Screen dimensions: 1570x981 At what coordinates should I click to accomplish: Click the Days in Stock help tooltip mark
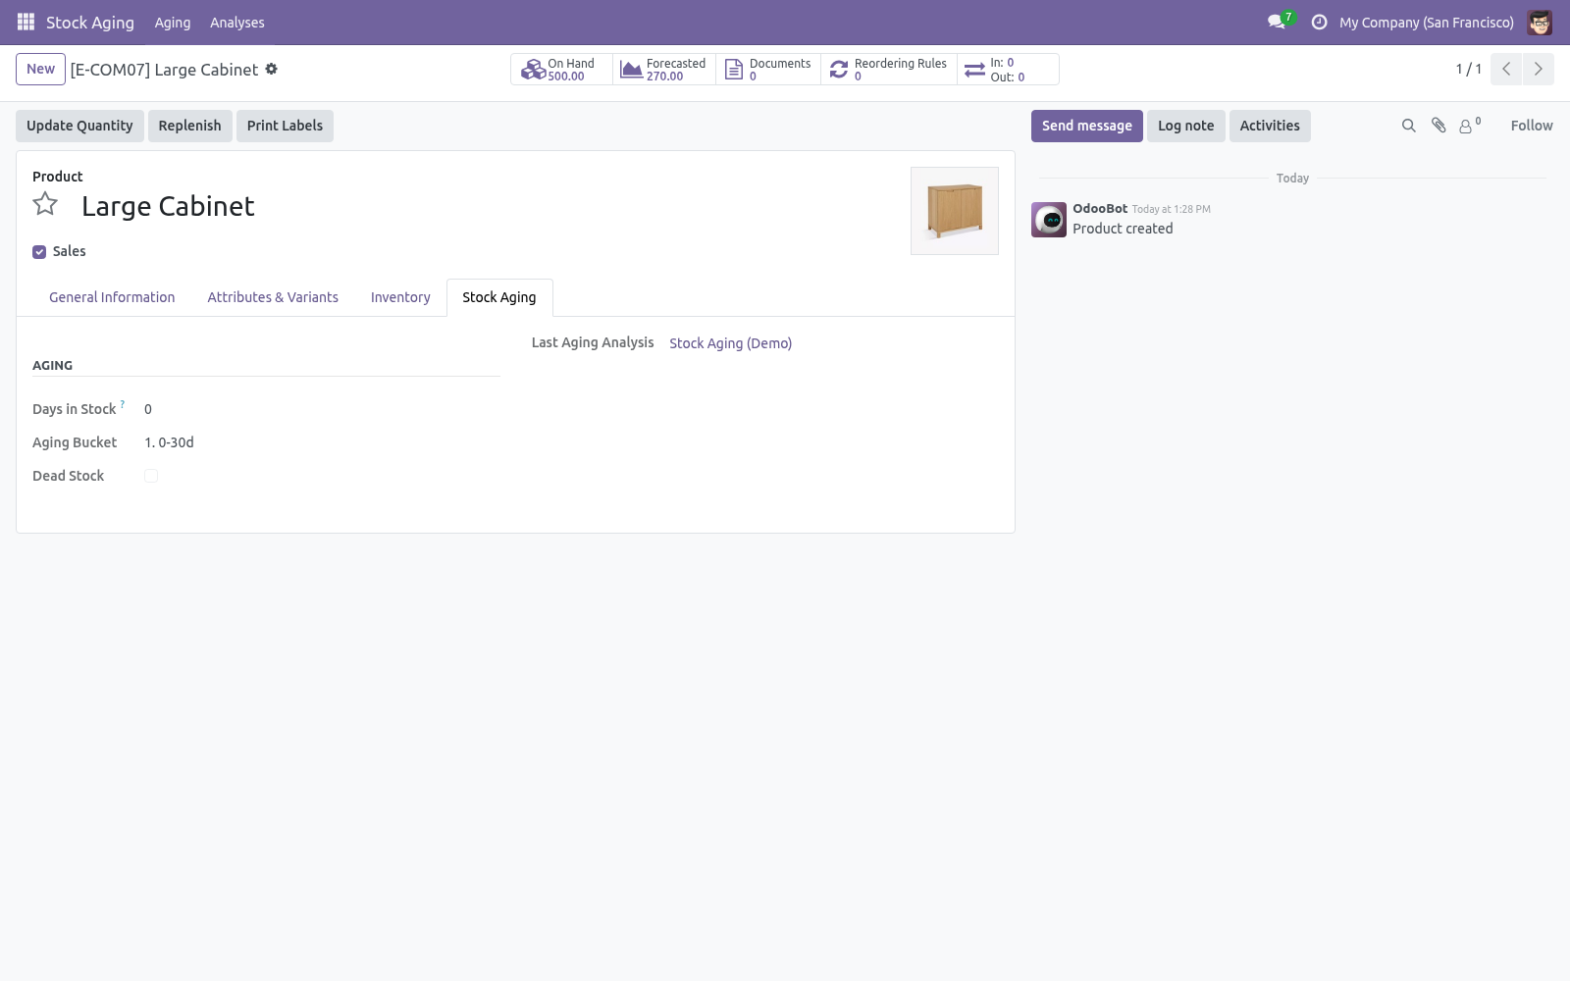[123, 404]
